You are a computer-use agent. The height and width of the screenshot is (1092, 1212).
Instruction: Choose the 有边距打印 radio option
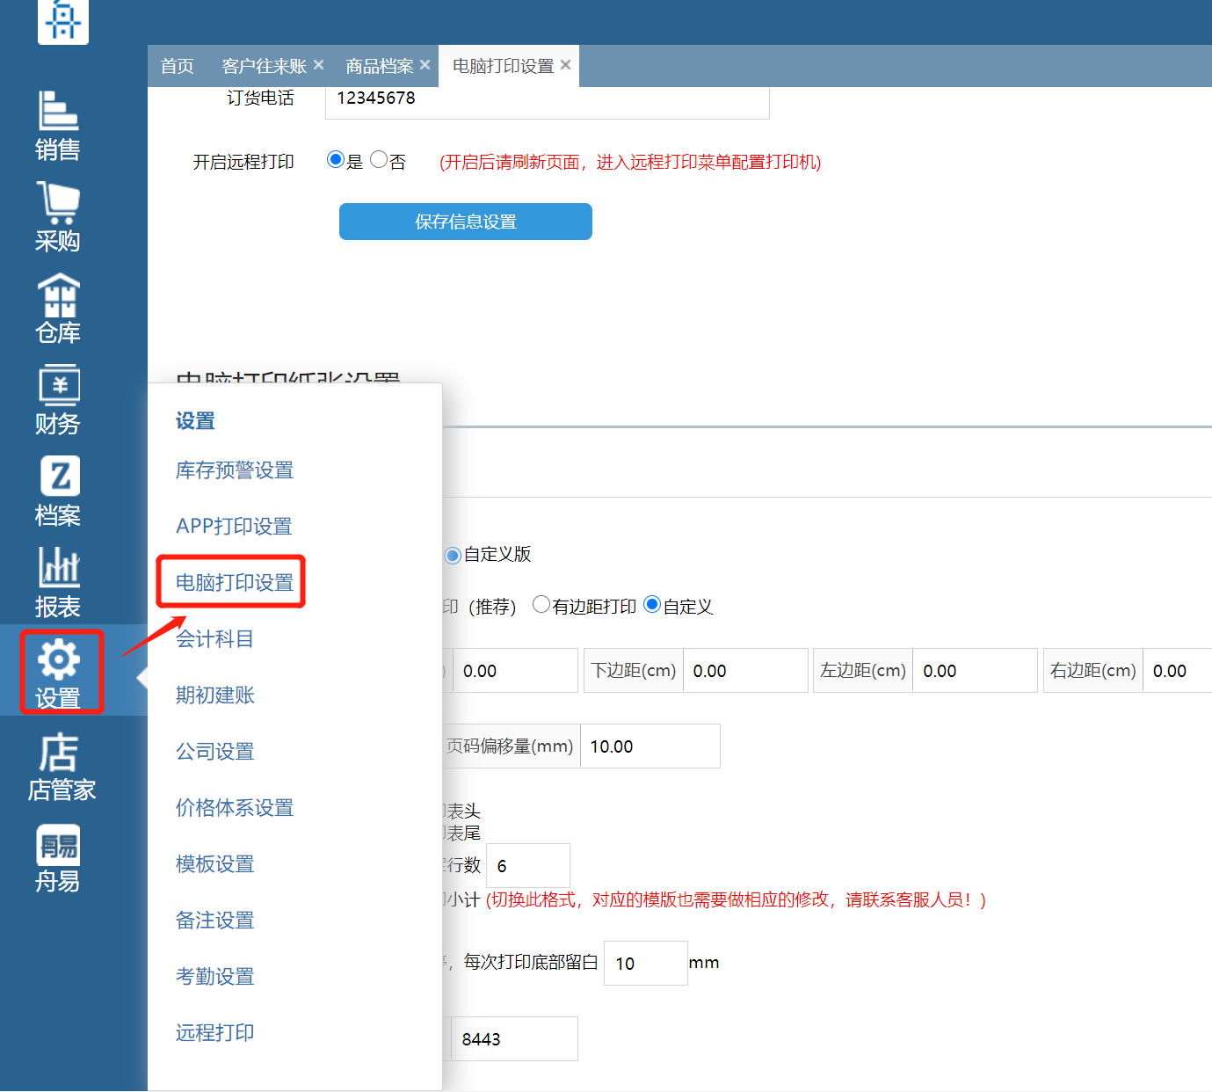(x=541, y=605)
